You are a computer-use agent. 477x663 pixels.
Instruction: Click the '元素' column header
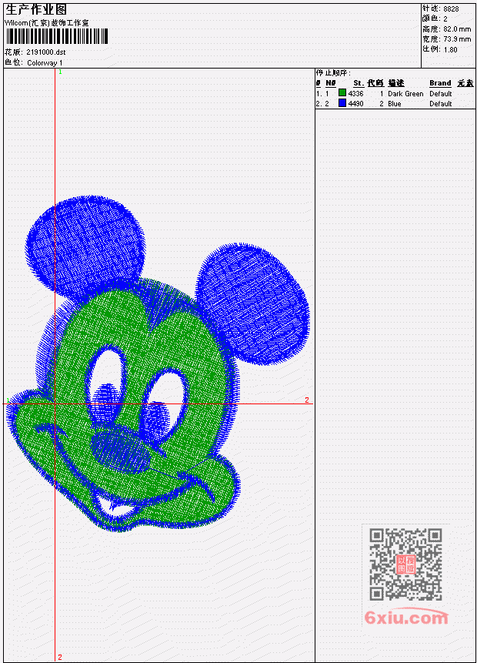465,83
